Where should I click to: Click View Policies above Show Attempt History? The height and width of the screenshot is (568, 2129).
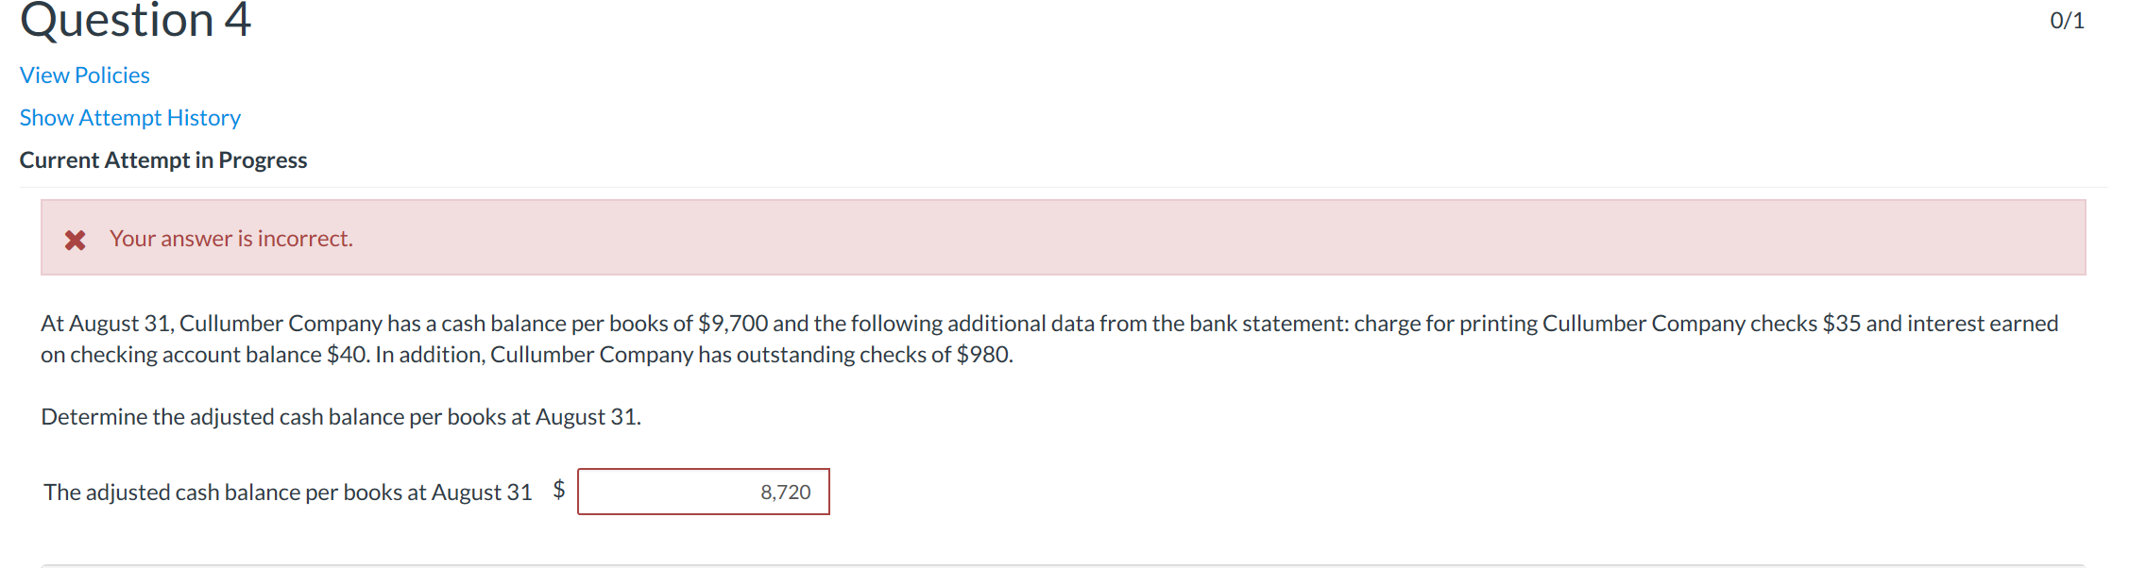pyautogui.click(x=83, y=75)
